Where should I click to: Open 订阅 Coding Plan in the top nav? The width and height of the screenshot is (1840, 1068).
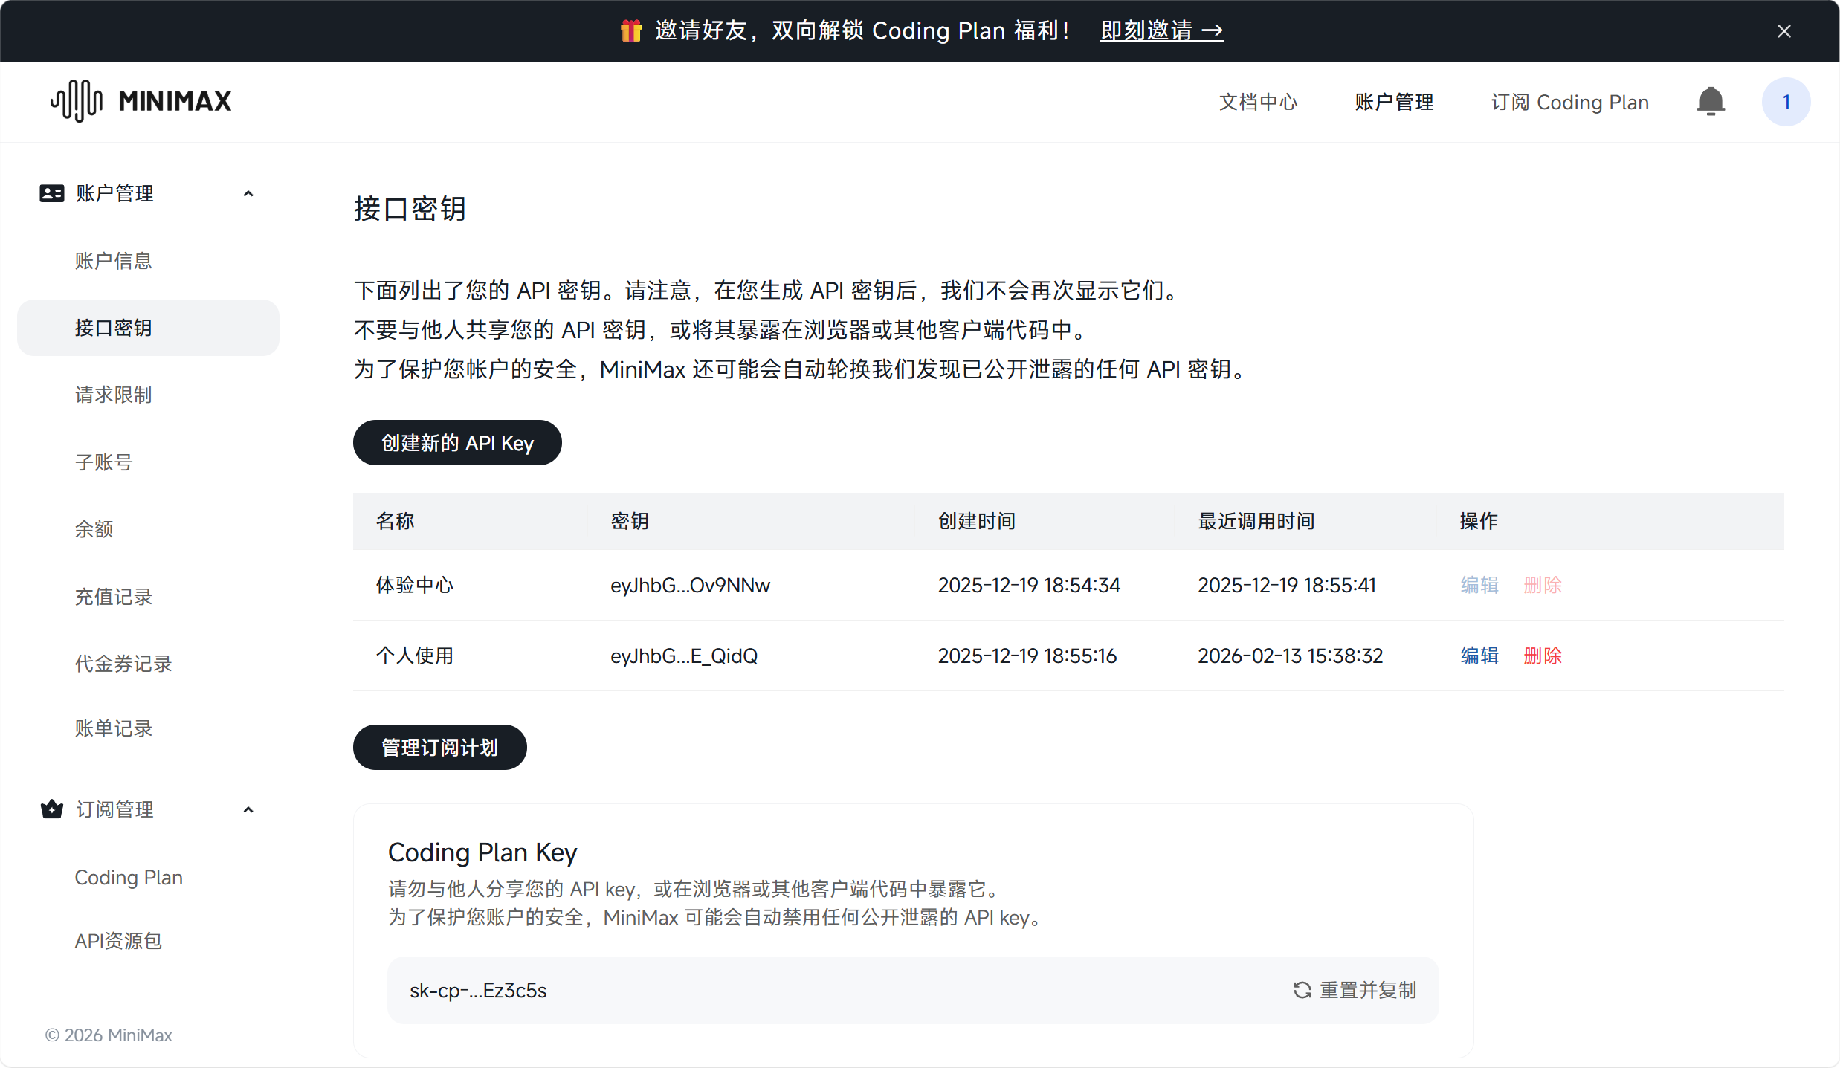click(x=1569, y=102)
